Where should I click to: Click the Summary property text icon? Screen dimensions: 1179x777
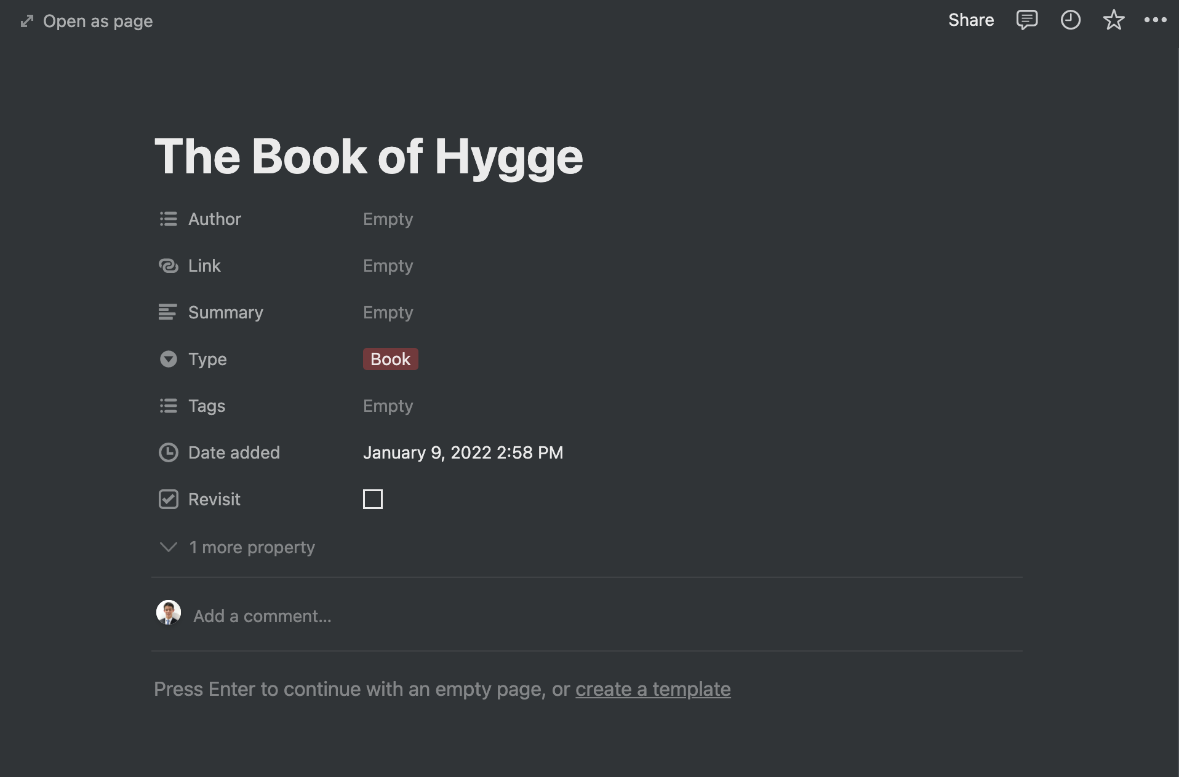167,312
